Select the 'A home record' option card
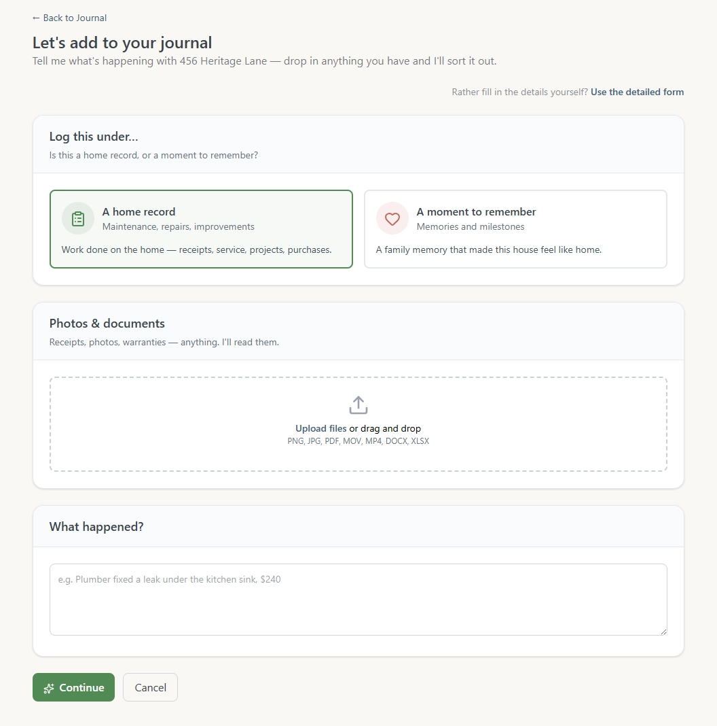 pos(201,228)
